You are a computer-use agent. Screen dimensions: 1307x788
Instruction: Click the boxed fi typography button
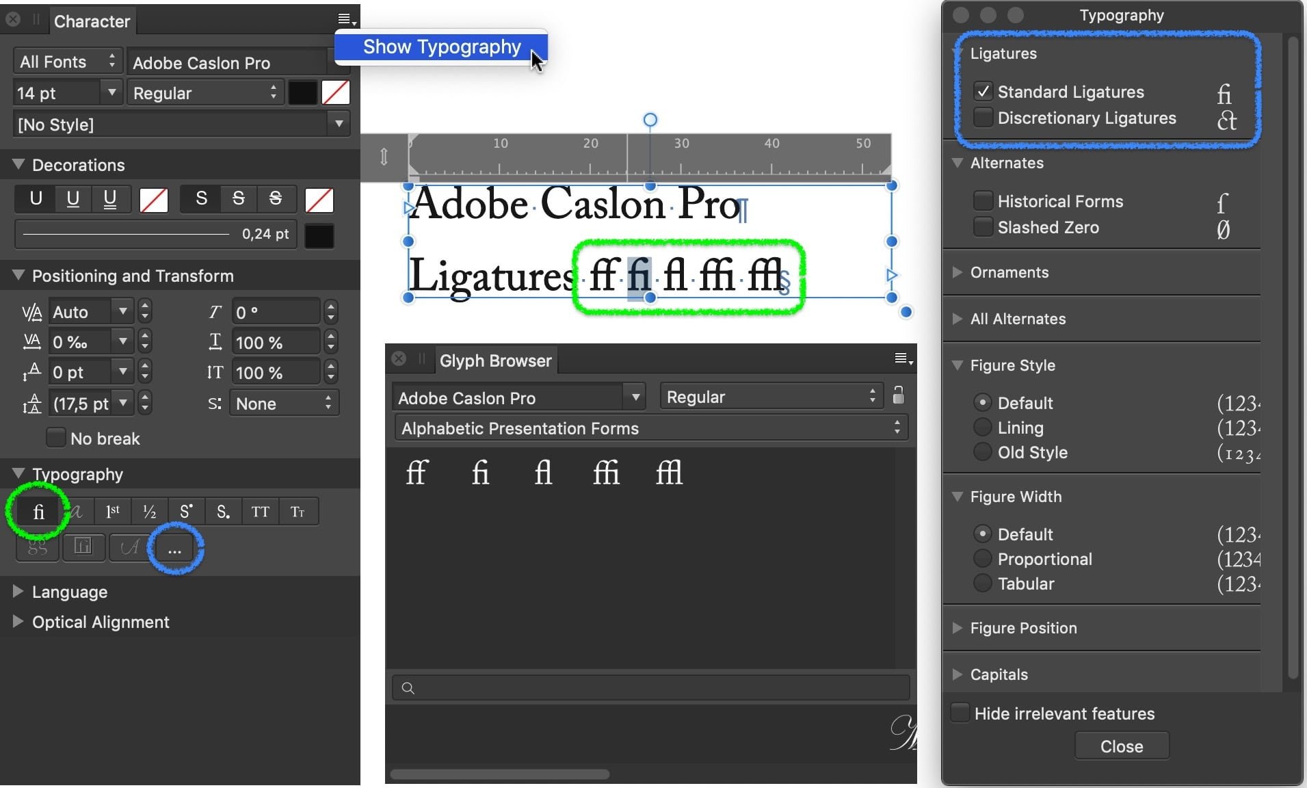(x=83, y=548)
